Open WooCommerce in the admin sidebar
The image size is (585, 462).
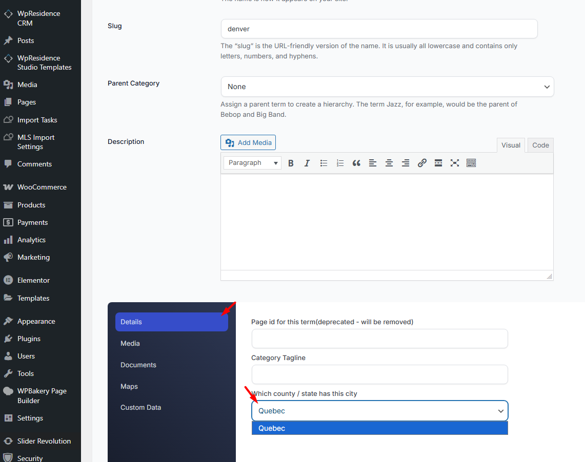[x=42, y=187]
